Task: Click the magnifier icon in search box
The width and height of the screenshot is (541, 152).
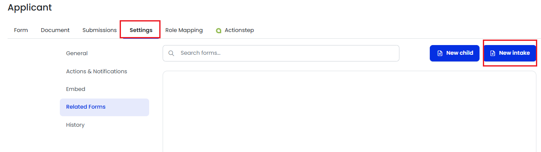Action: pos(171,53)
